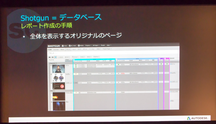Viewport: 216px width, 124px height.
Task: Toggle checkbox on pink pipeline step header
Action: pyautogui.click(x=165, y=59)
